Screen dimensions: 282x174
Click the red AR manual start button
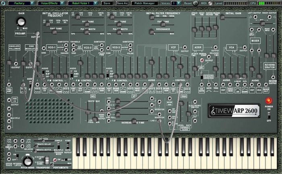coord(202,60)
